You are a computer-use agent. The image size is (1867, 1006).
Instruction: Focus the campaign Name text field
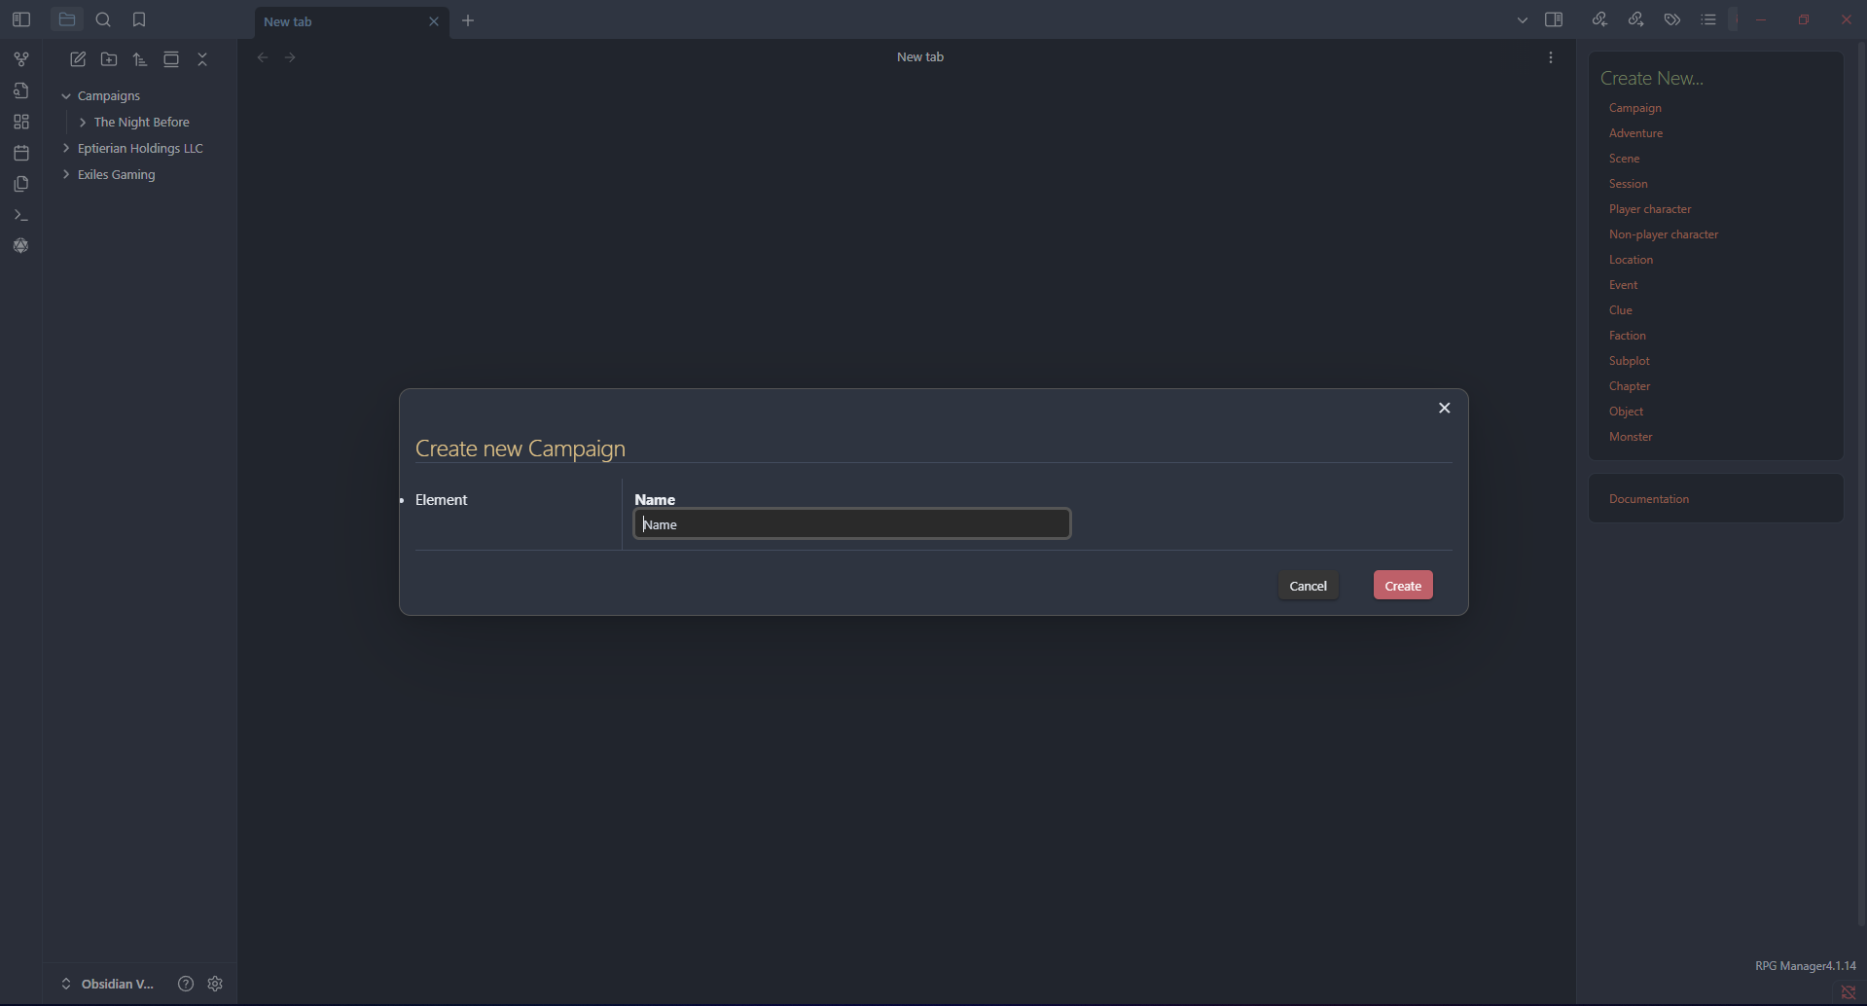coord(851,524)
